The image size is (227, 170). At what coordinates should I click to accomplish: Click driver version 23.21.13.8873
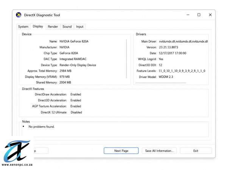point(168,47)
